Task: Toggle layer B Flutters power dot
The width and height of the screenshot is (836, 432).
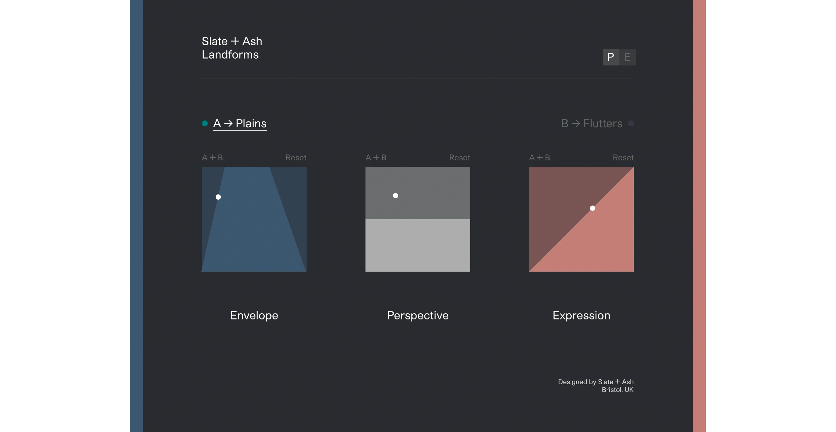Action: [x=631, y=123]
